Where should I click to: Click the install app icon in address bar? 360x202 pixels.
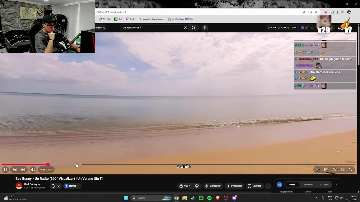coord(310,12)
